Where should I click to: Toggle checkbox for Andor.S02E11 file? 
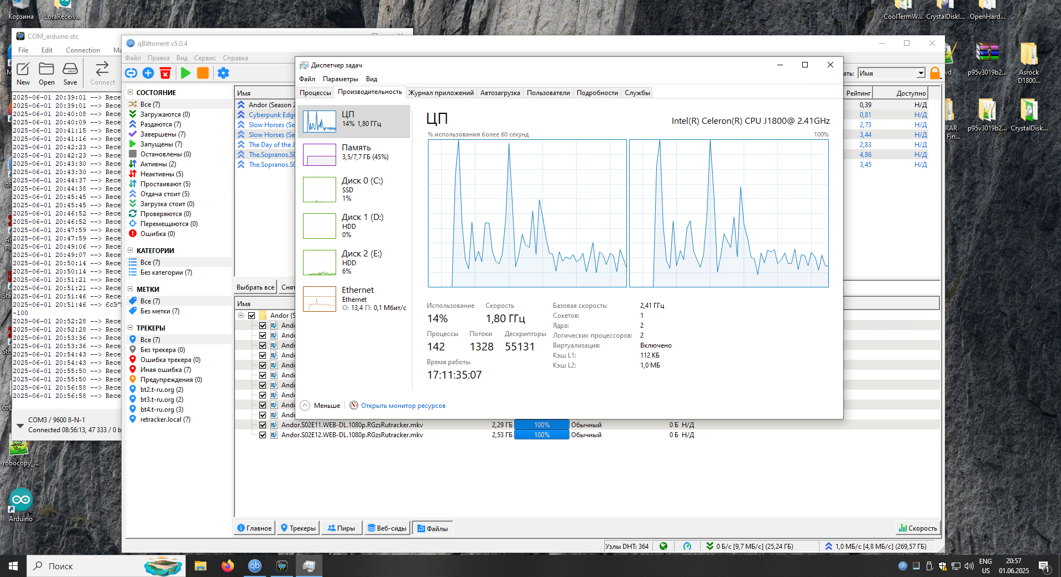(263, 425)
